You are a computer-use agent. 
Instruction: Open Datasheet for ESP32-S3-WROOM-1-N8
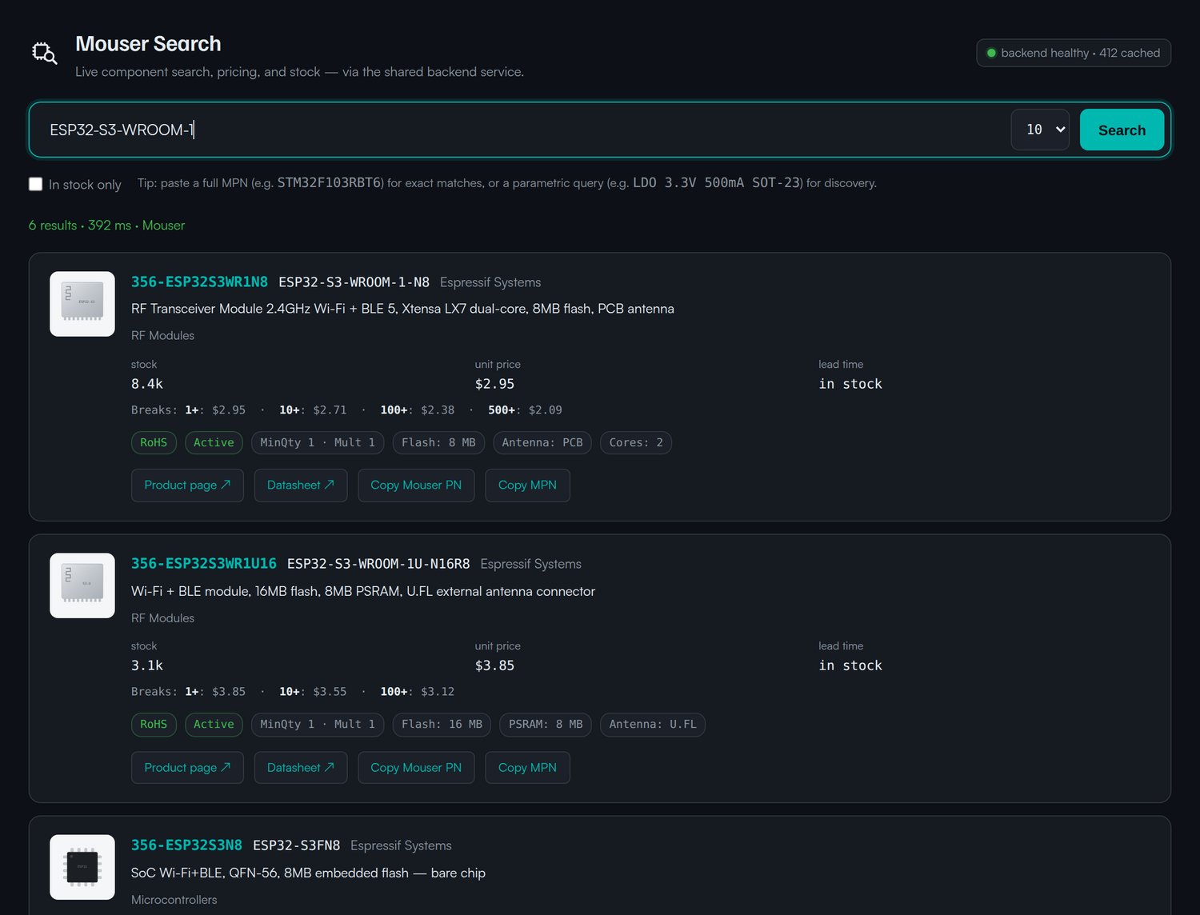pyautogui.click(x=301, y=485)
